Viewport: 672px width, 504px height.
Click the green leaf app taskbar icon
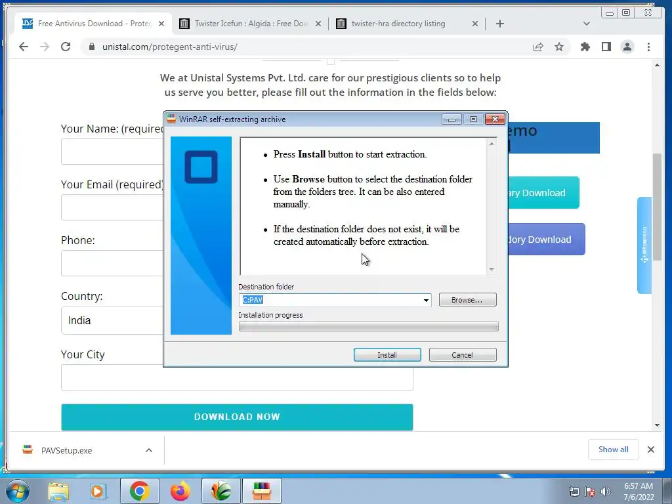(220, 491)
